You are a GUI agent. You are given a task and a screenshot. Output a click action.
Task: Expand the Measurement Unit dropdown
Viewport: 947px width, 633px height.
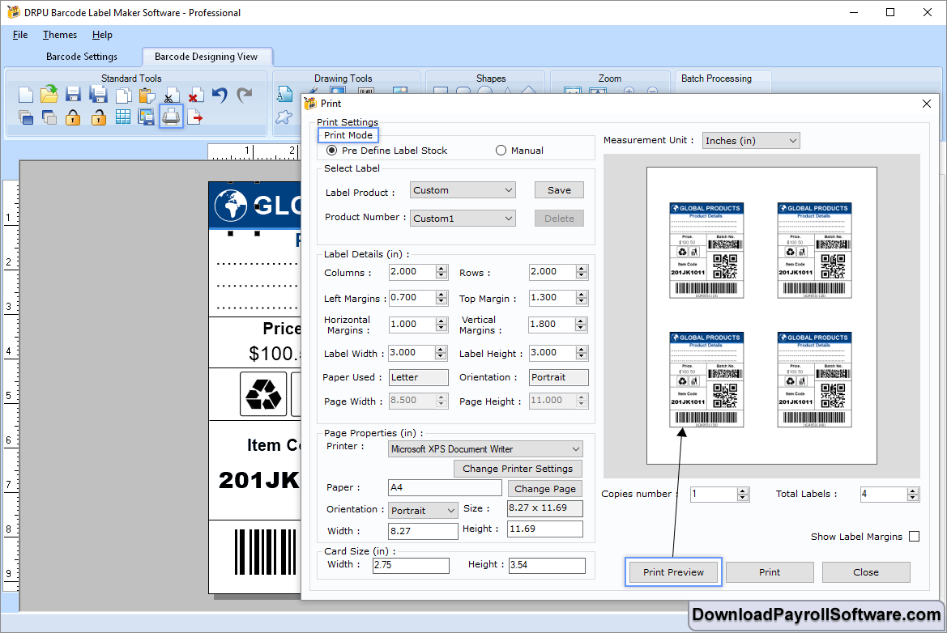point(750,141)
